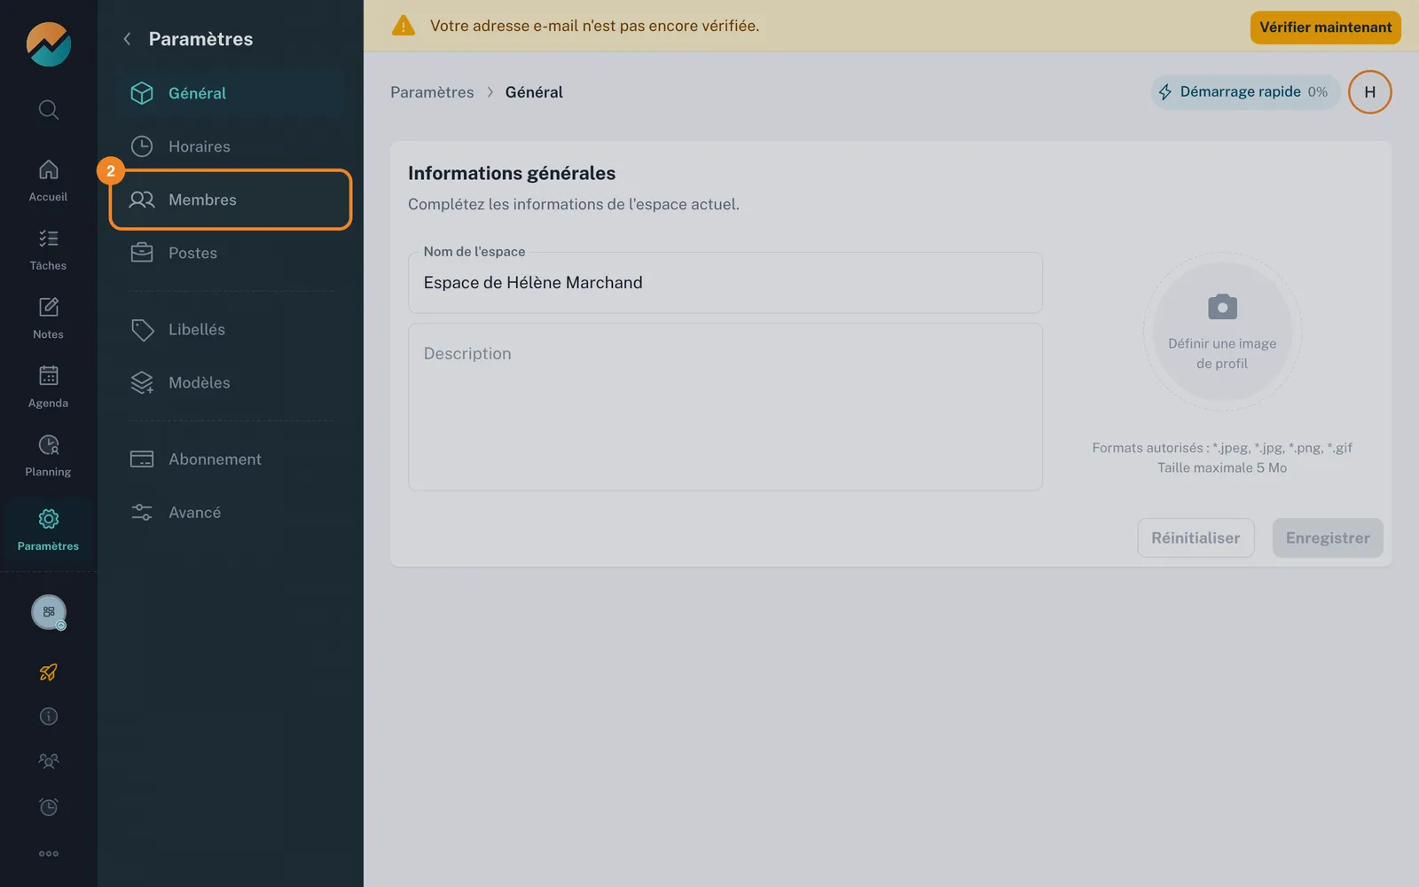1419x887 pixels.
Task: Click the app logo at top left
Action: (49, 44)
